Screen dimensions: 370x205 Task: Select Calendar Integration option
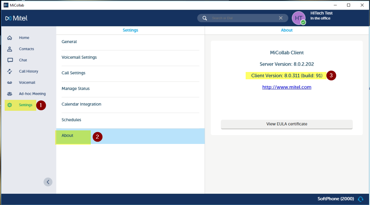(81, 104)
